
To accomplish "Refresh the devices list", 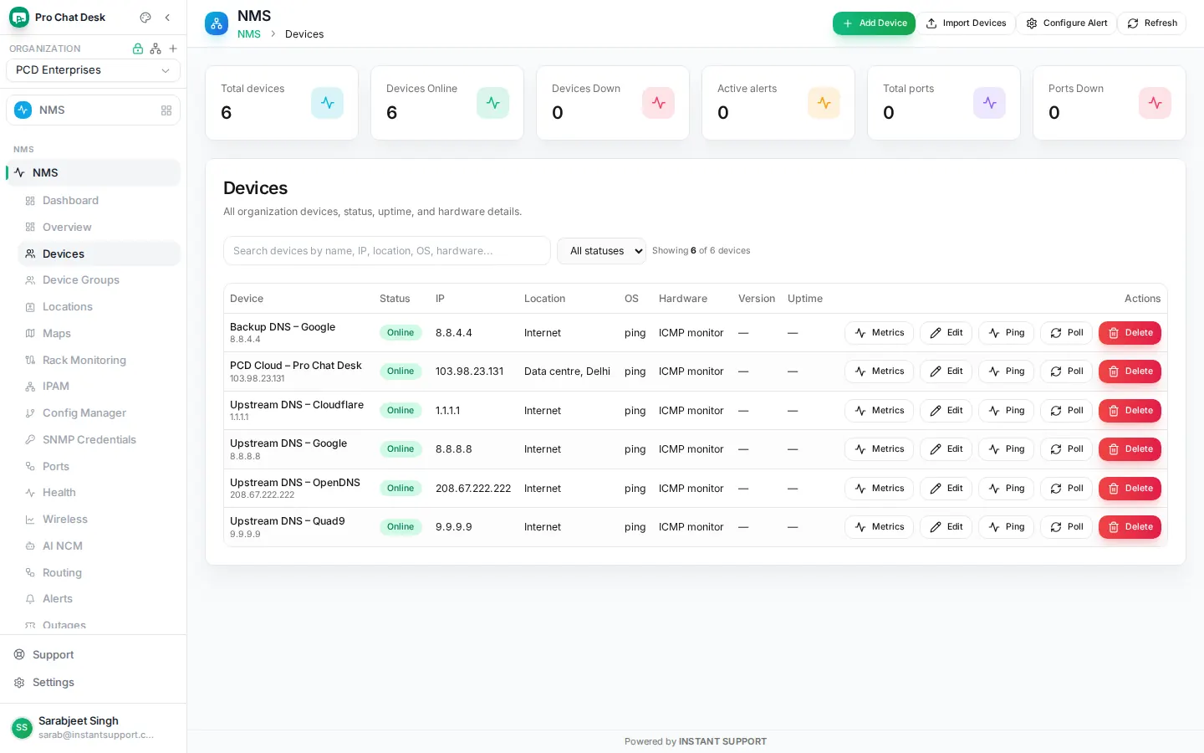I will (x=1152, y=23).
